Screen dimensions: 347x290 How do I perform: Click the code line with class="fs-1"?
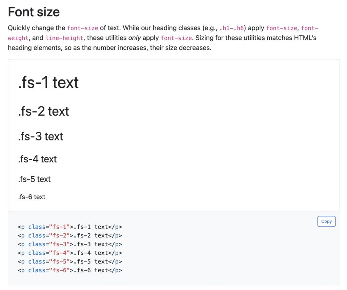click(70, 227)
